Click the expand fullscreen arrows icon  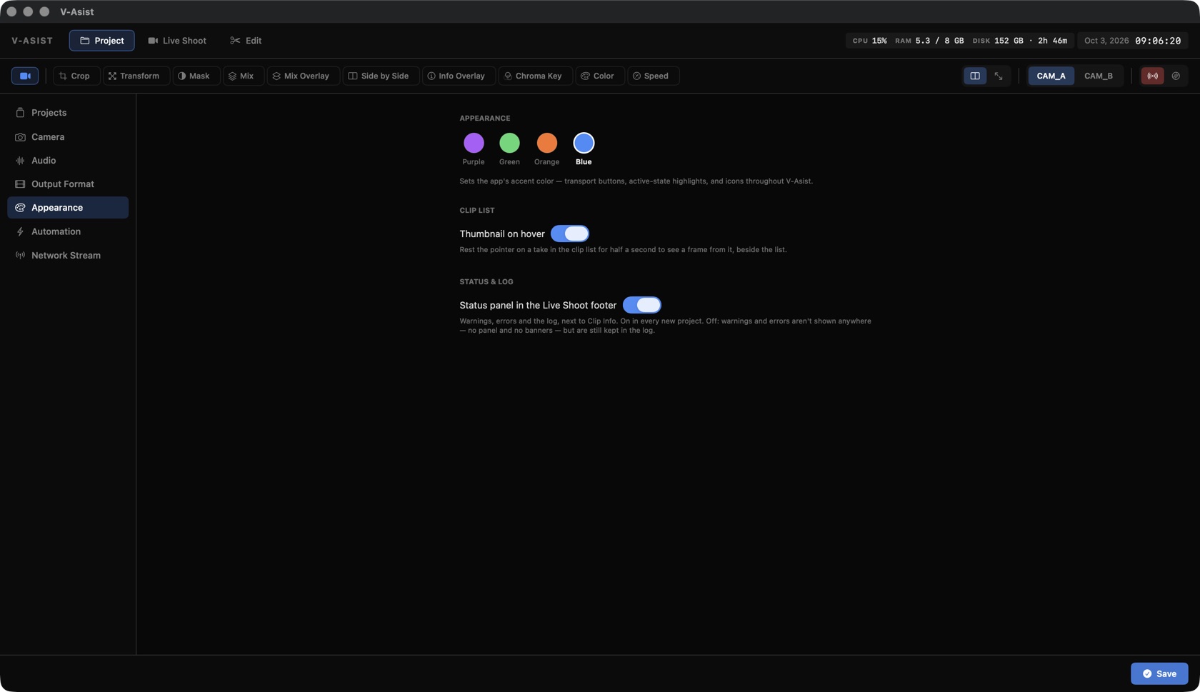[999, 76]
